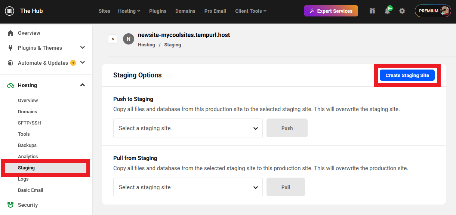The width and height of the screenshot is (456, 215).
Task: Go to Sites in top navigation
Action: [x=104, y=11]
